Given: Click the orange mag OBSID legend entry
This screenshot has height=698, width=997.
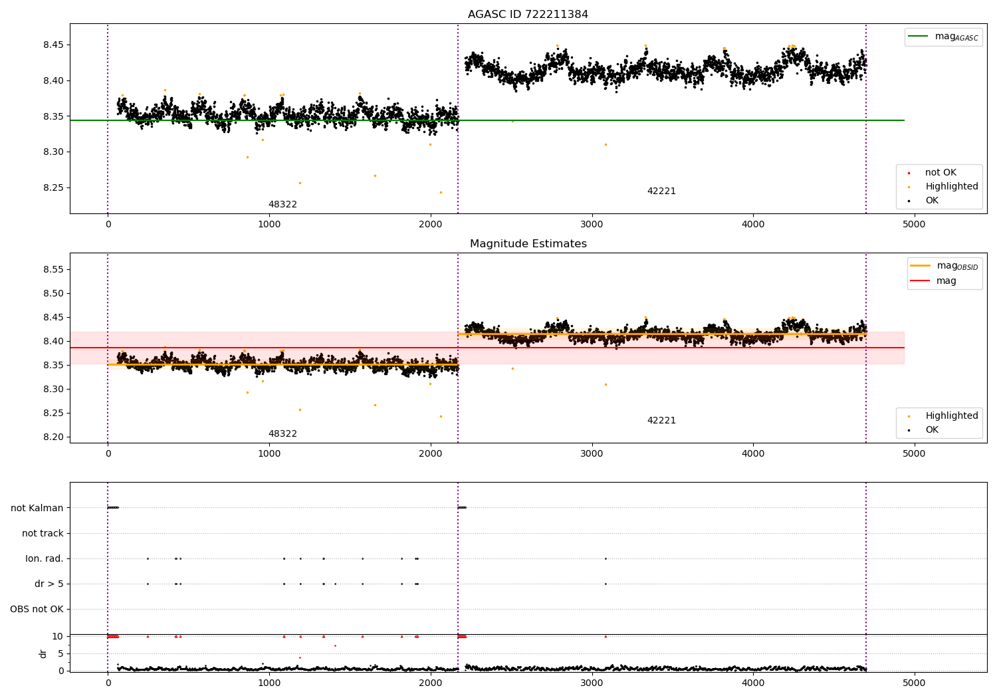Looking at the screenshot, I should (x=944, y=267).
